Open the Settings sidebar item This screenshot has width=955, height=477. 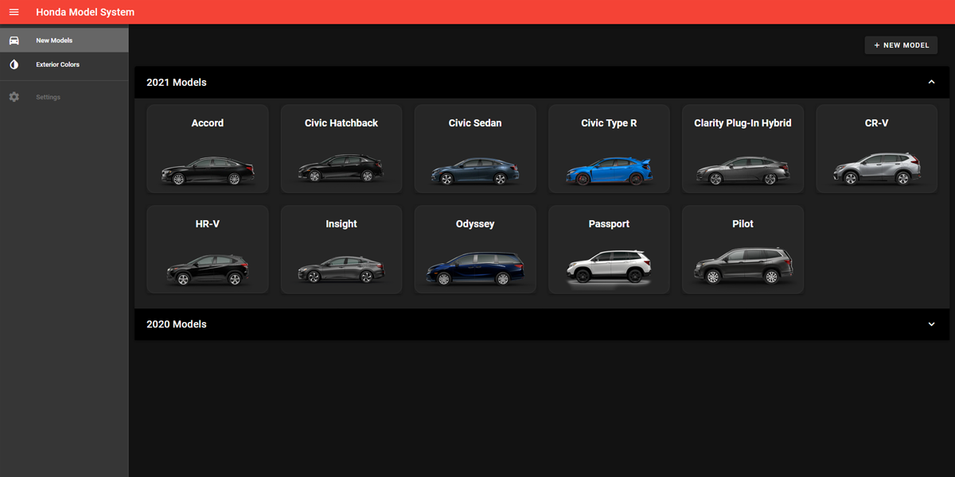tap(64, 97)
